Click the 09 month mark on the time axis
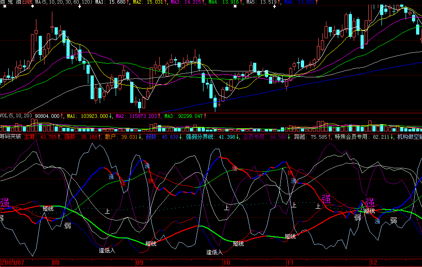The height and width of the screenshot is (267, 422). pyautogui.click(x=140, y=262)
